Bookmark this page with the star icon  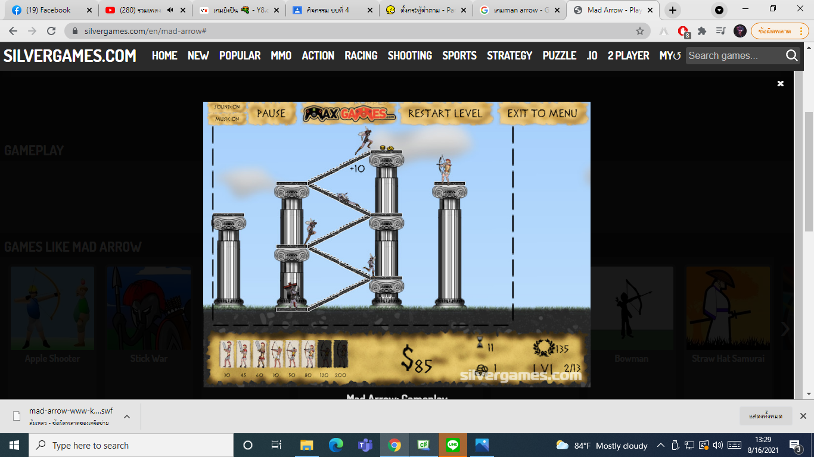coord(640,31)
